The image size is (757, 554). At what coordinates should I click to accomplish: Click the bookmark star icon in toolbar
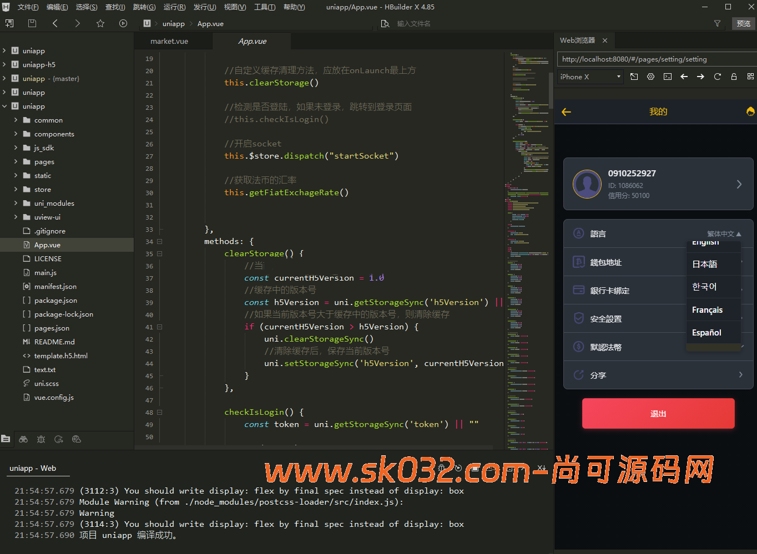click(x=100, y=23)
